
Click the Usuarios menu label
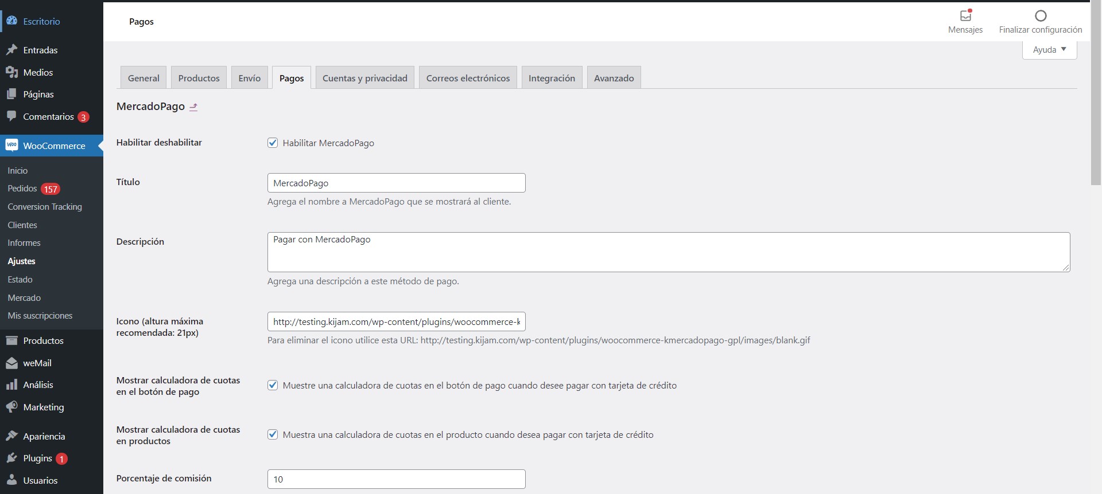40,480
